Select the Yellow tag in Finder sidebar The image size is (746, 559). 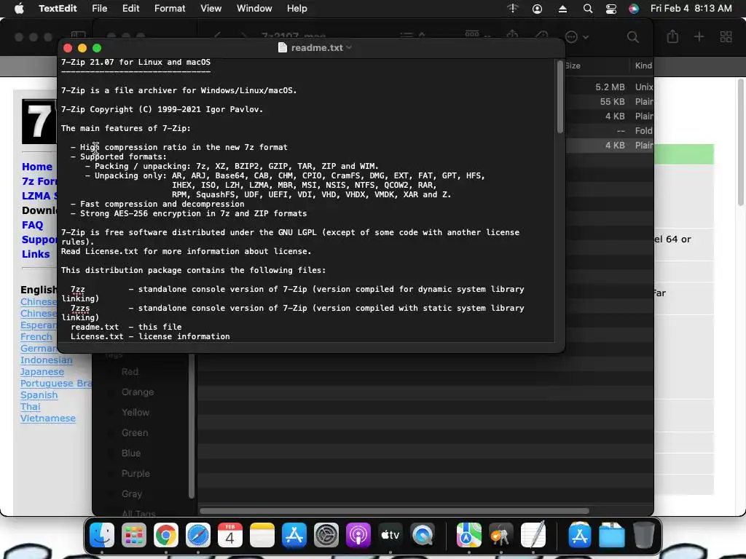click(135, 413)
